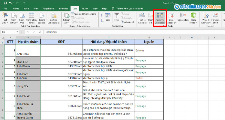This screenshot has width=225, height=120.
Task: Click the Undo arrow icon
Action: pos(10,3)
